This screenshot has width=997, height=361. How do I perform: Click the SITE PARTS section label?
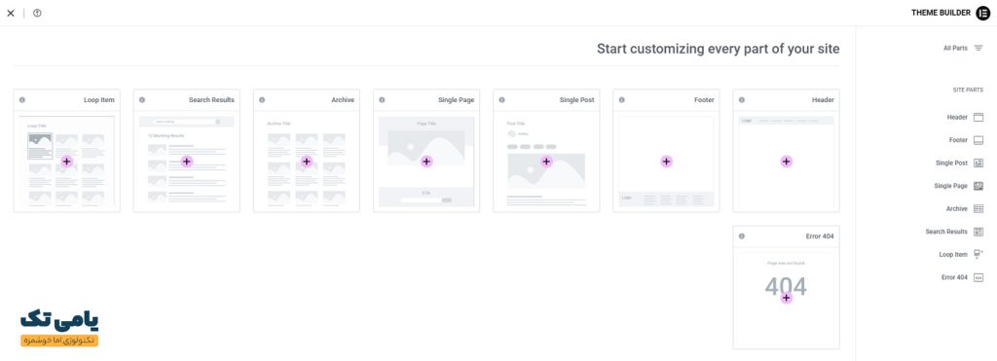click(x=967, y=90)
